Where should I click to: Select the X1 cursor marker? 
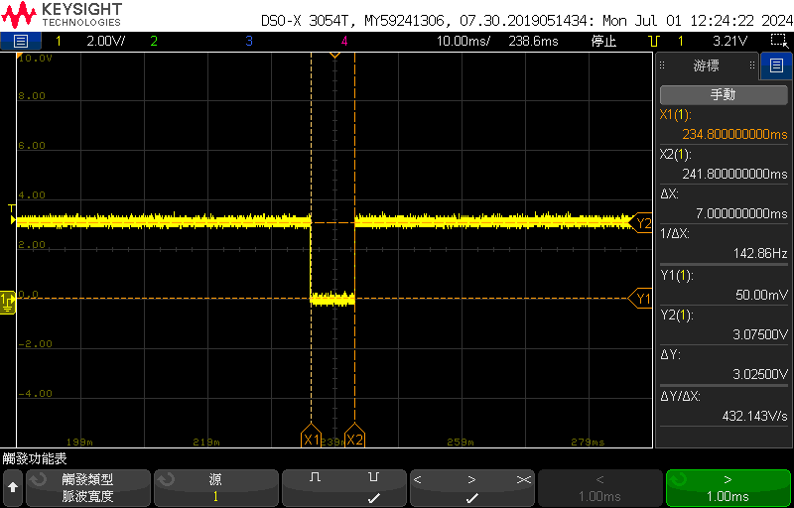pyautogui.click(x=311, y=440)
